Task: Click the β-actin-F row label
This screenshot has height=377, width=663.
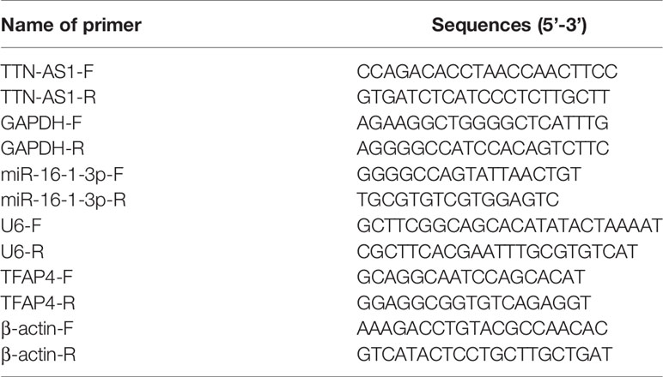Action: point(37,328)
